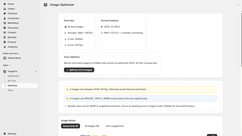Click the ImageFix app icon in sidebar
Screen dimensions: 242x136
click(x=5, y=72)
